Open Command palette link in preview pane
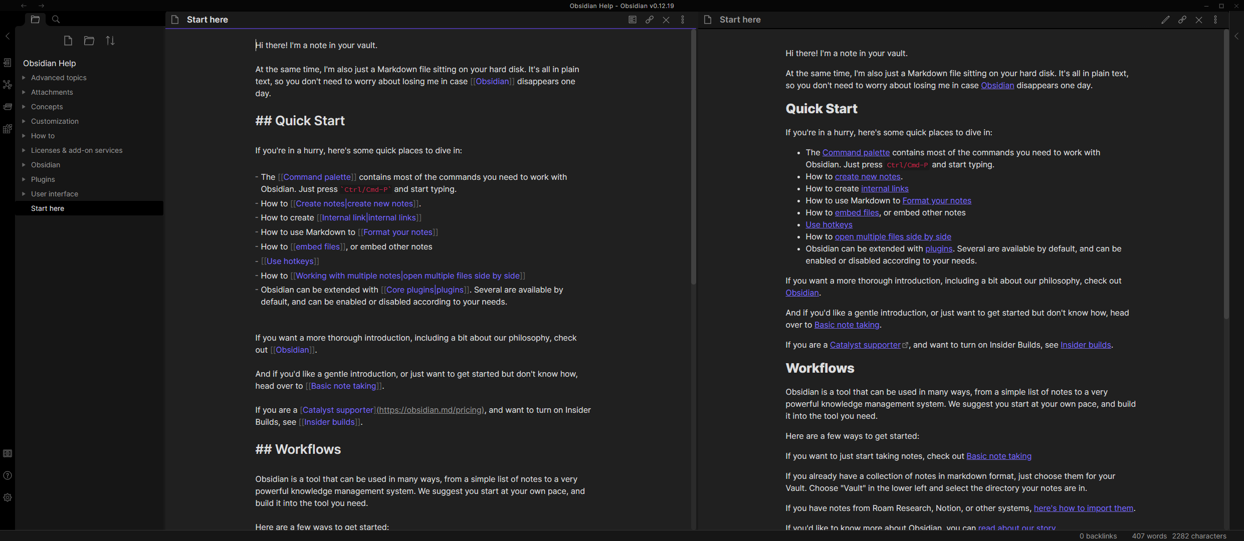Screen dimensions: 1244x541 coord(856,152)
